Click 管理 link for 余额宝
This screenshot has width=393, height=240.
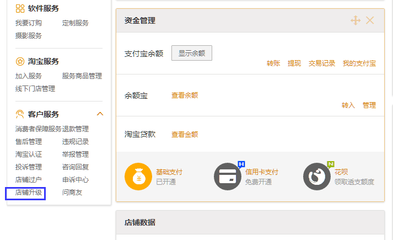pyautogui.click(x=369, y=105)
